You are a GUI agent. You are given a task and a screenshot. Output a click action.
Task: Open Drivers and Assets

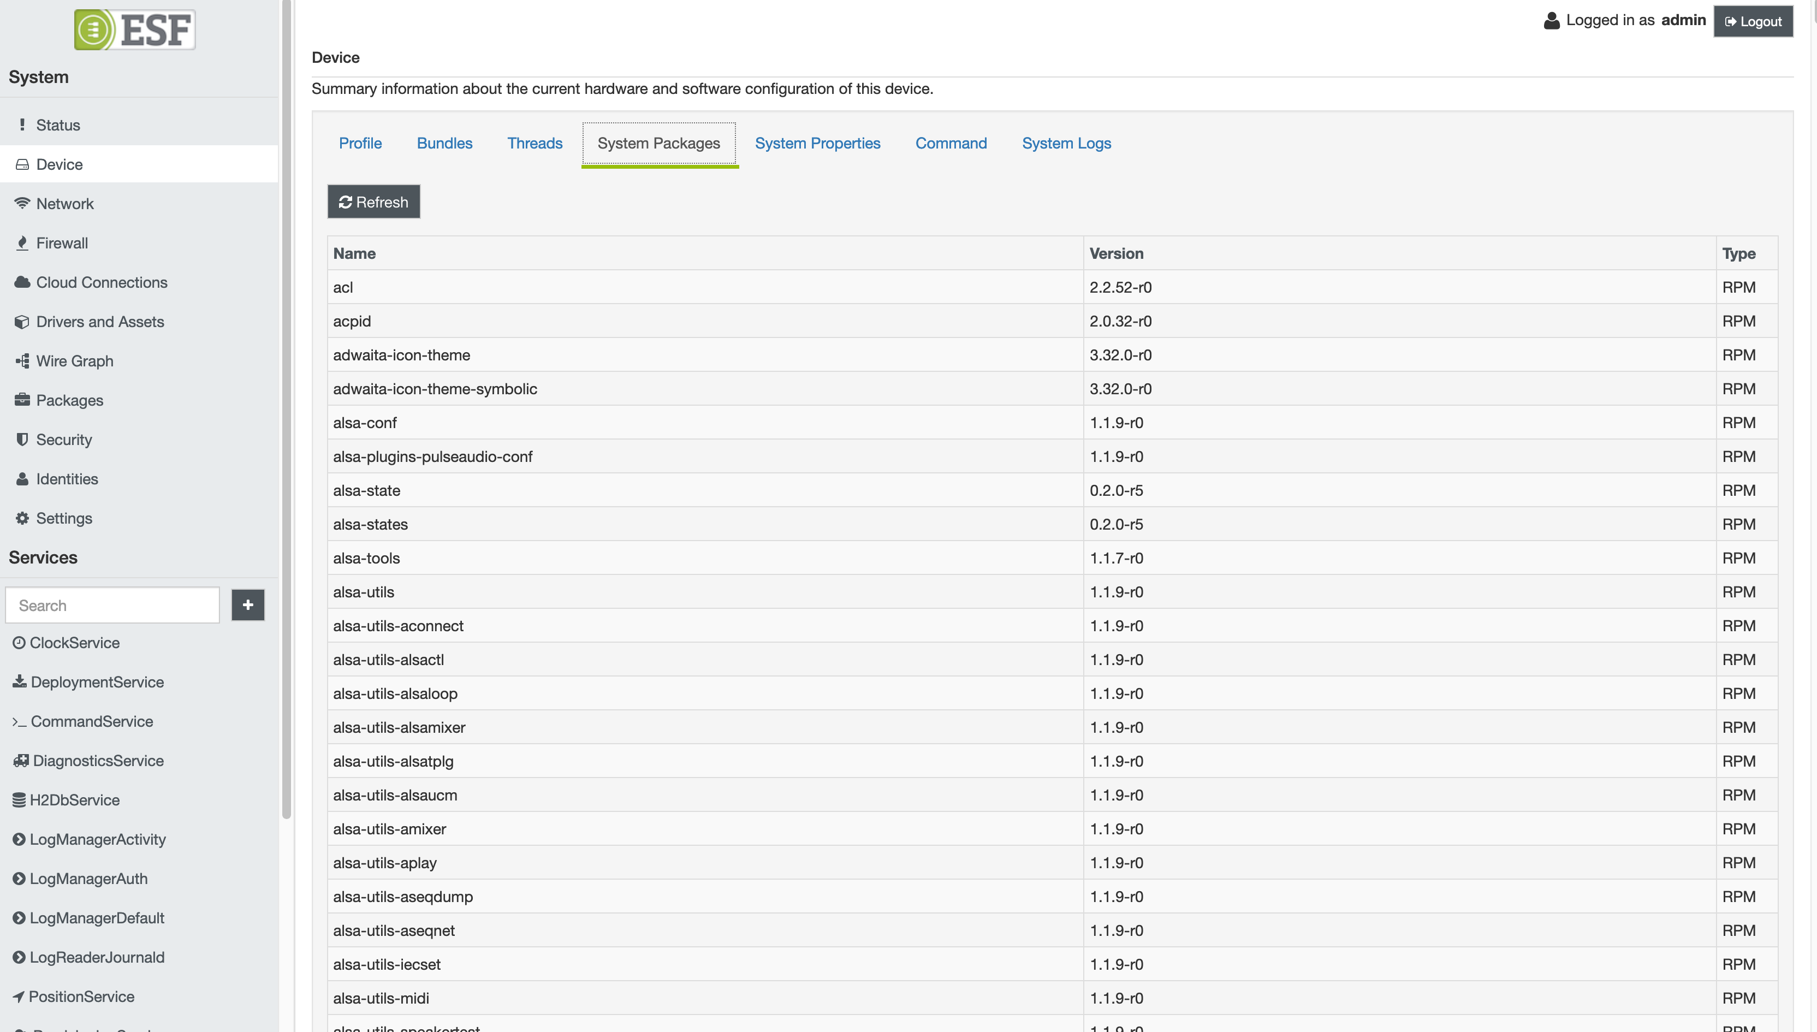pos(100,322)
